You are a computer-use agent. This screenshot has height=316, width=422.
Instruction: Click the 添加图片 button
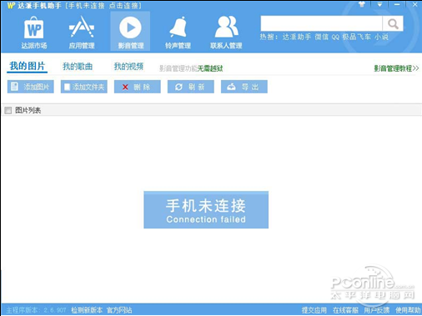[31, 87]
